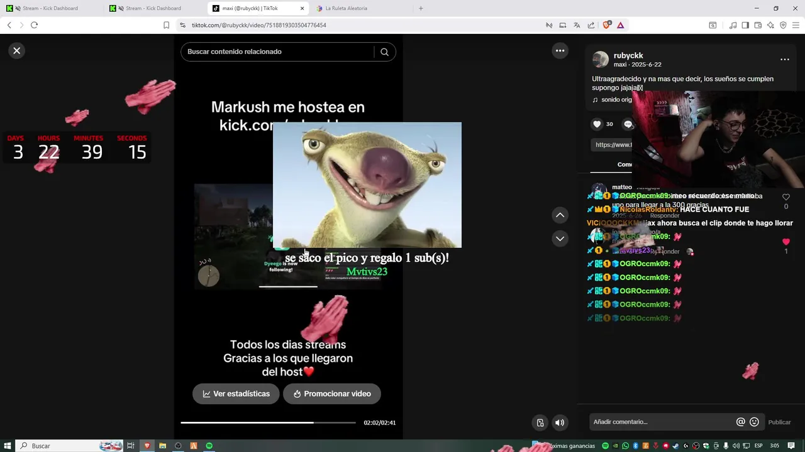Open rubyckk profile avatar
The width and height of the screenshot is (805, 452).
click(x=601, y=60)
